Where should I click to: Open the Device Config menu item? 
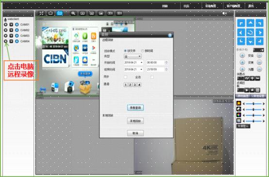211,6
